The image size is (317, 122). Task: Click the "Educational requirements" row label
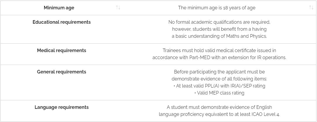pos(61,22)
